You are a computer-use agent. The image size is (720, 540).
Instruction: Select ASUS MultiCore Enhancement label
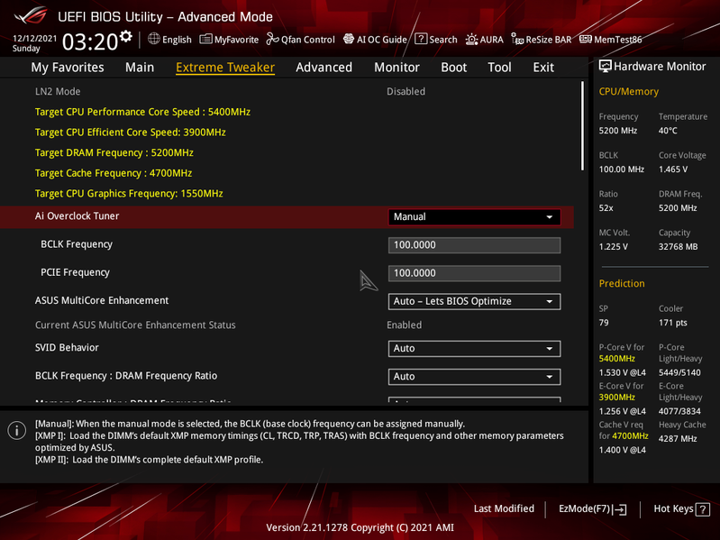(x=102, y=300)
